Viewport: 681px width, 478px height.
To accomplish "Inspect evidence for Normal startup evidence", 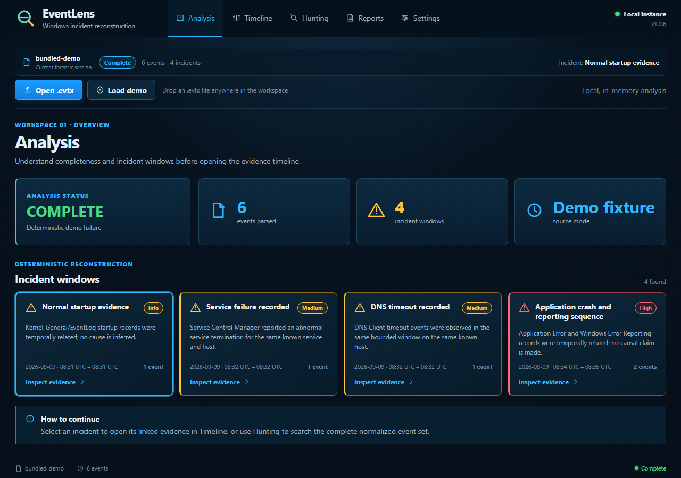I will tap(55, 382).
